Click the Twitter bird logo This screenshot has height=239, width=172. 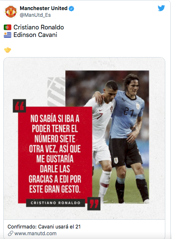point(161,8)
